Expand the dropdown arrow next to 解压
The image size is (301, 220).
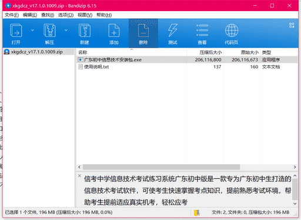[x=66, y=30]
